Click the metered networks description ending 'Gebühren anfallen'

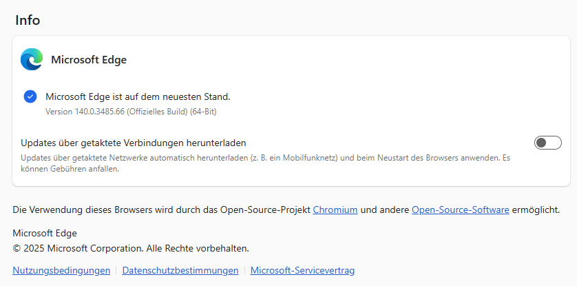click(x=265, y=164)
